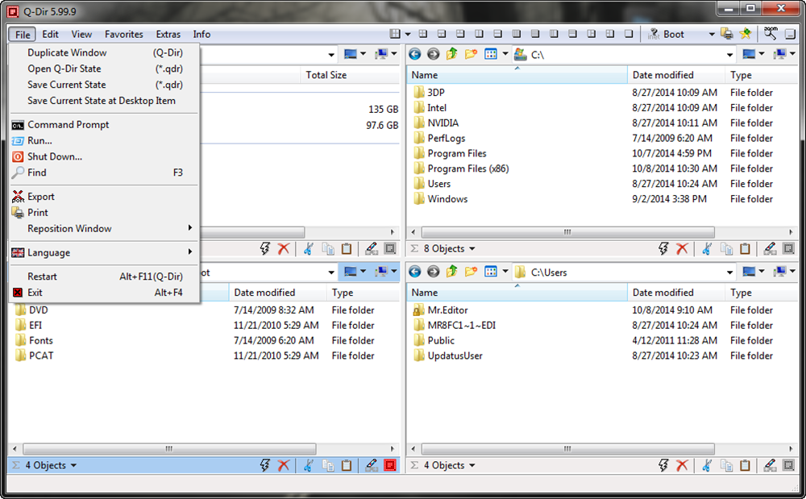Open the Info menu
The width and height of the screenshot is (806, 499).
(201, 35)
